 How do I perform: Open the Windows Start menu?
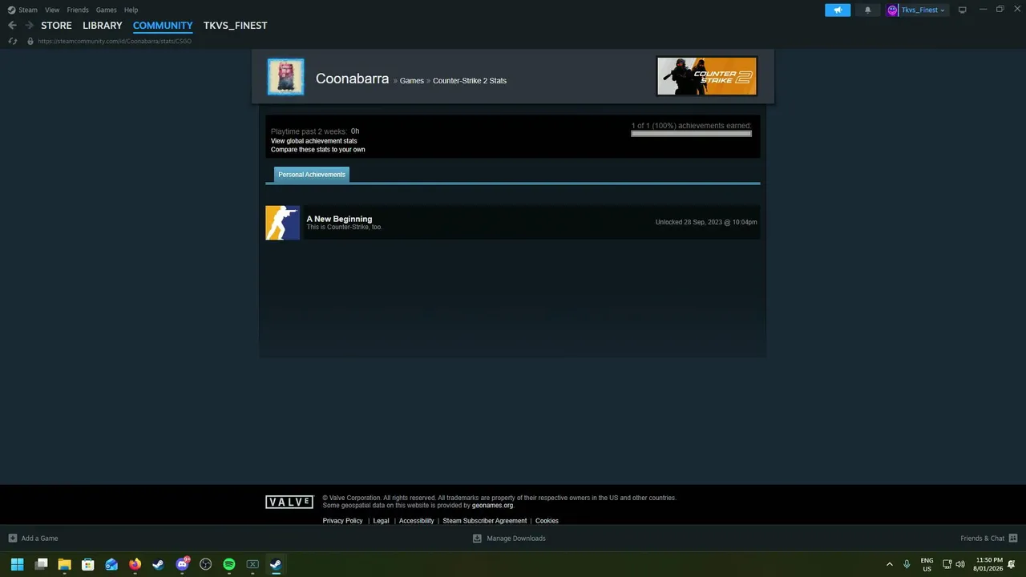17,564
